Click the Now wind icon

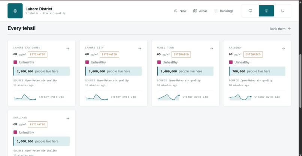(175, 11)
